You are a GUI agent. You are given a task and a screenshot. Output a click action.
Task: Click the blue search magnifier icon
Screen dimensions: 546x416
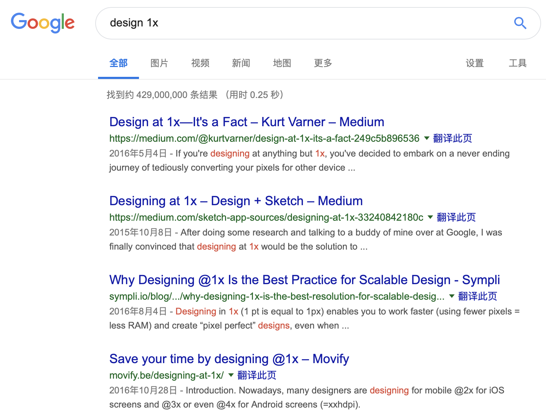coord(520,23)
